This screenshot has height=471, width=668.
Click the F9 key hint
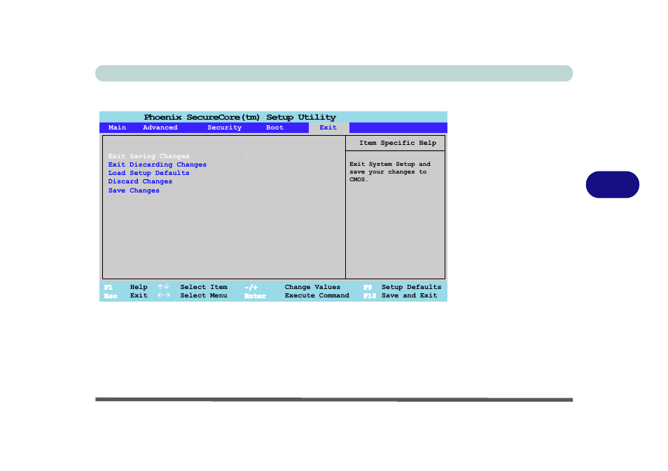[368, 288]
